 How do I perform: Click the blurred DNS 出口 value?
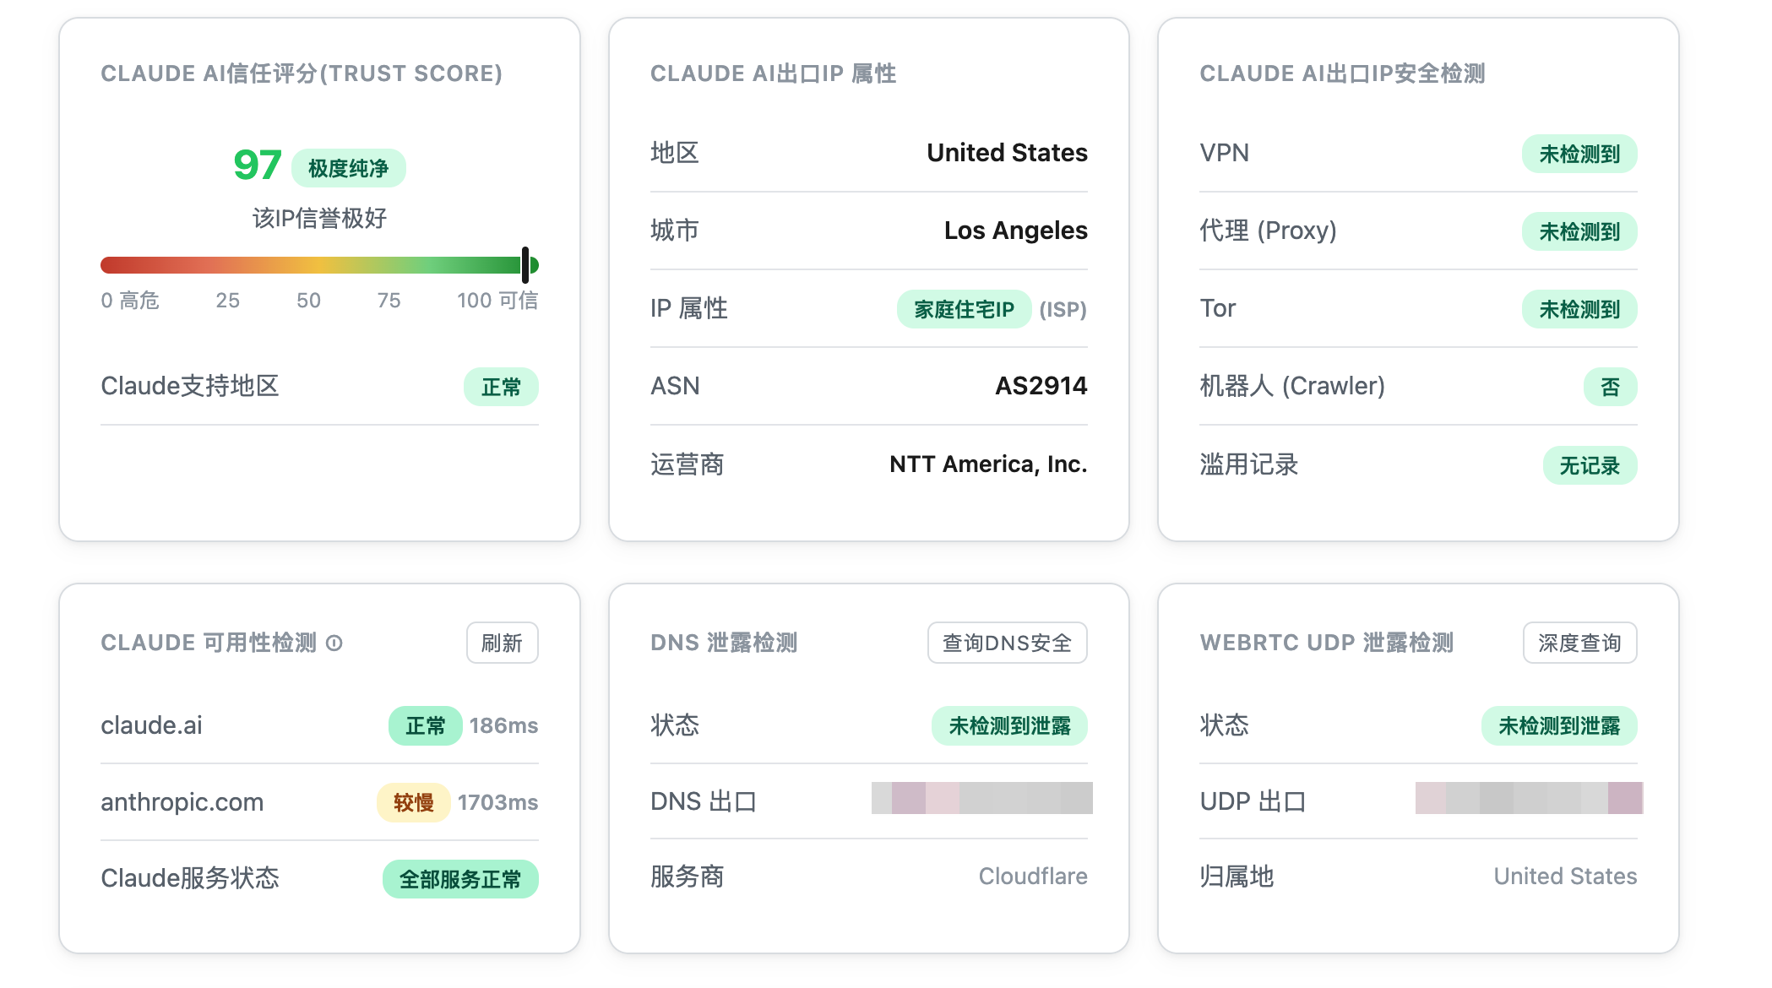[x=982, y=798]
